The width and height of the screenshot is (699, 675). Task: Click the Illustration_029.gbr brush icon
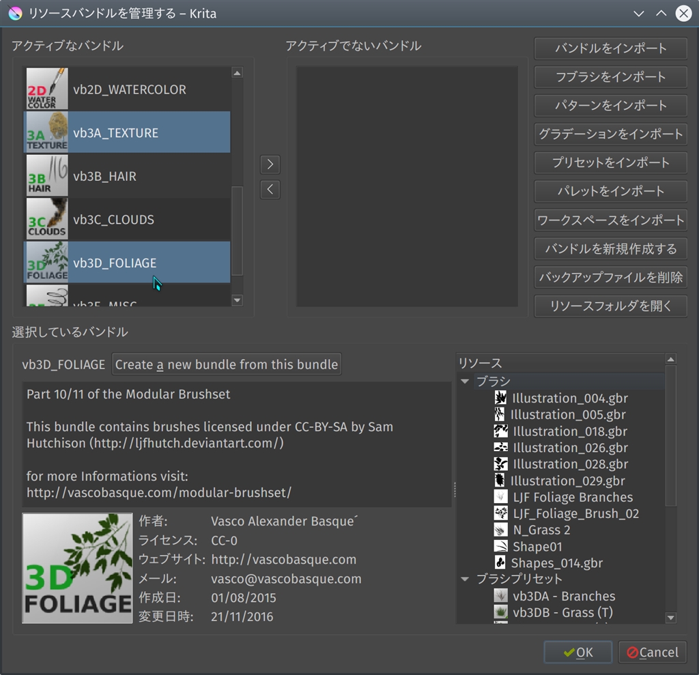500,480
